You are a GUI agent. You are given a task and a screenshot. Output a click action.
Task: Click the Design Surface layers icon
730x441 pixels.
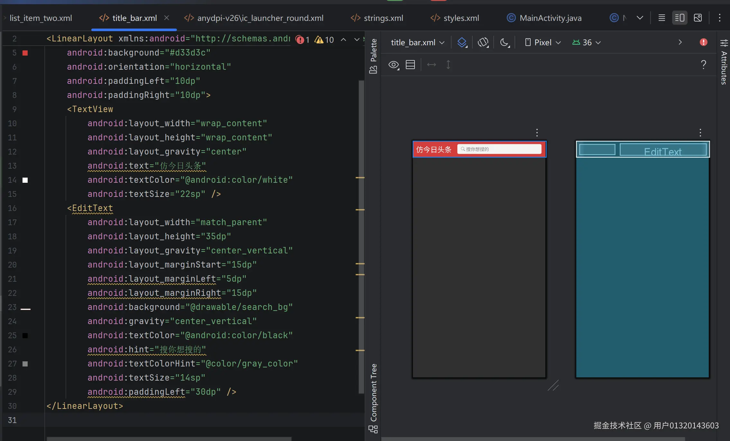462,42
